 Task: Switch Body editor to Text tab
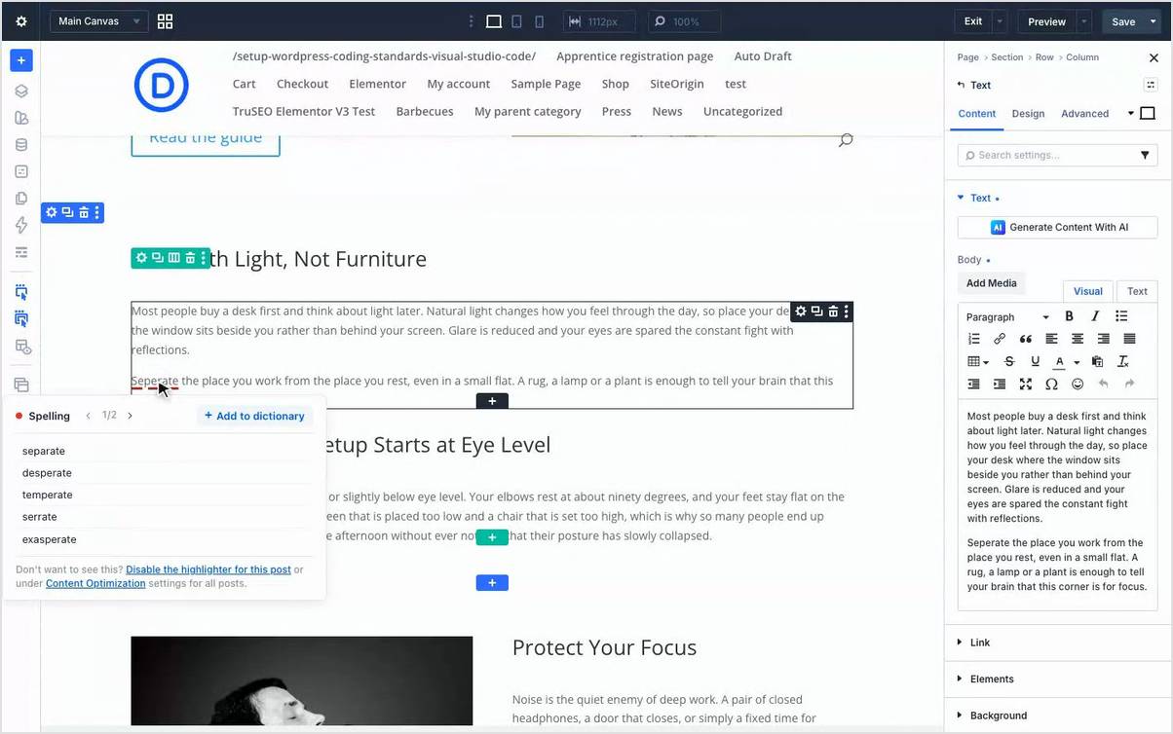click(1137, 291)
